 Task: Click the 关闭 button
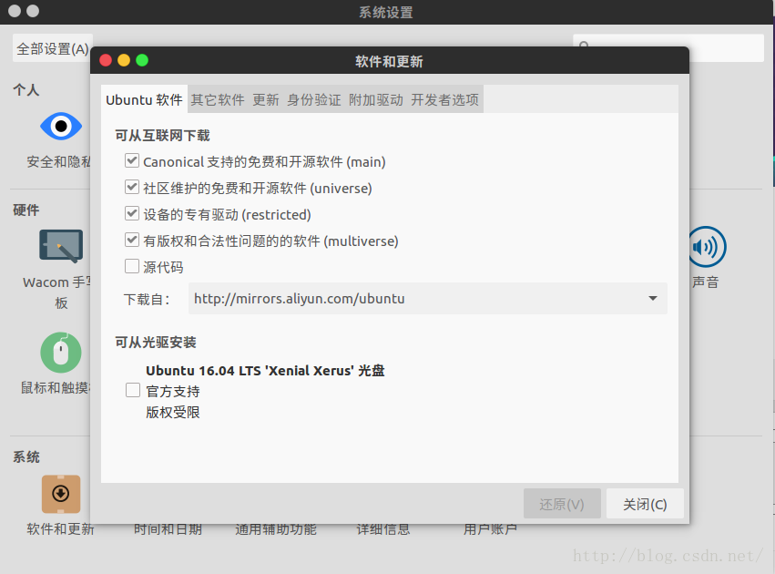click(645, 503)
